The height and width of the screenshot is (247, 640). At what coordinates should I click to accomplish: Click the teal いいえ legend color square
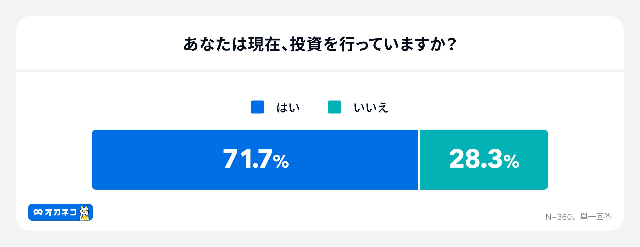click(334, 107)
